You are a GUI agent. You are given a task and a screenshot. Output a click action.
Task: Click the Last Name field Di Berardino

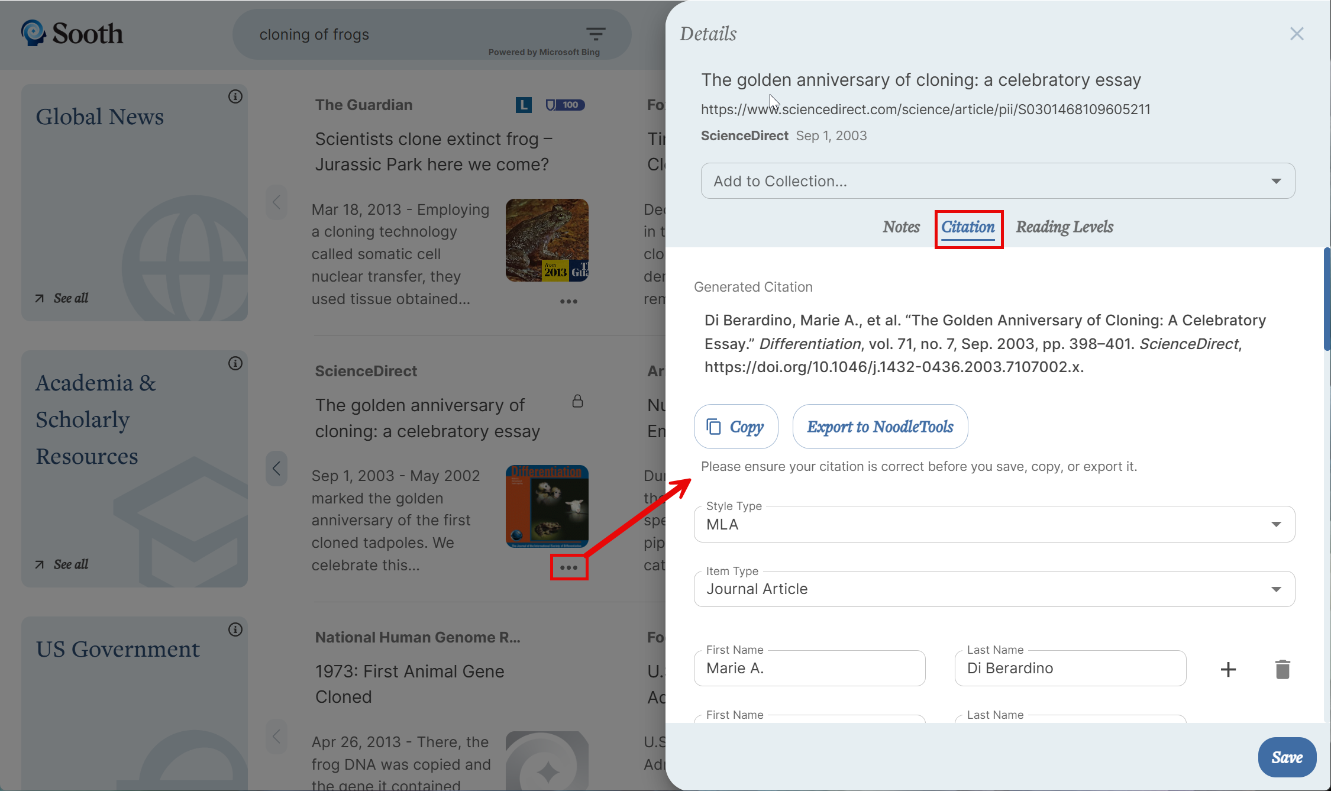tap(1070, 669)
